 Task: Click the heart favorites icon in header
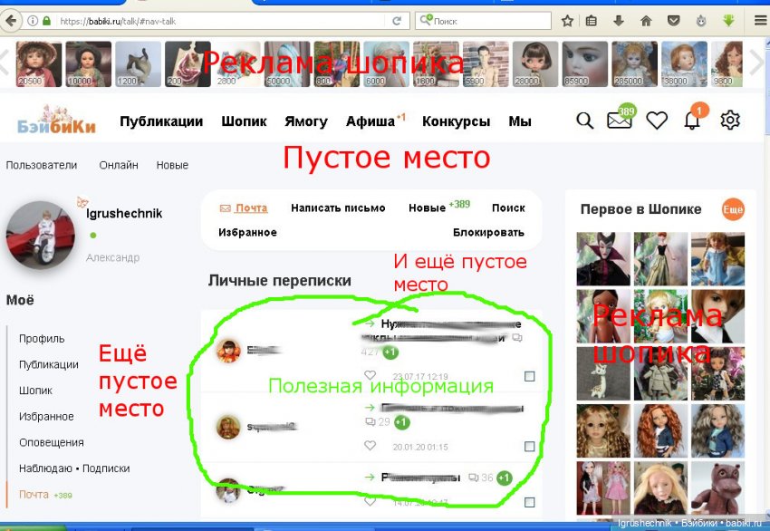click(656, 121)
